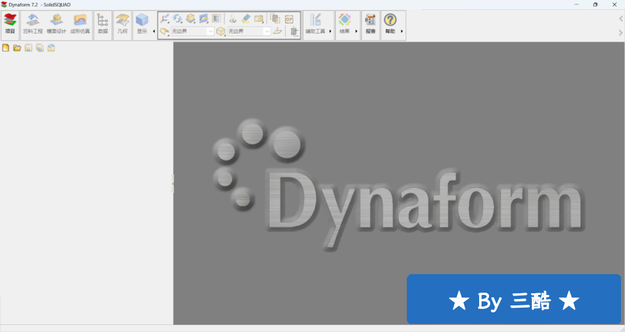Viewport: 625px width, 332px height.
Task: Click the lighting lamp icon
Action: point(233,19)
